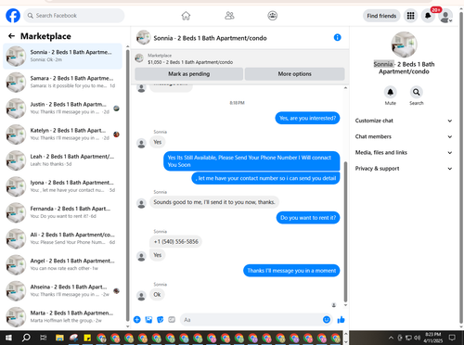464x345 pixels.
Task: Open the Samara conversation
Action: (62, 83)
